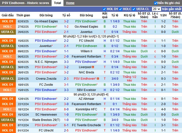Click result H on Willem II row
This screenshot has height=133, width=182.
pyautogui.click(x=105, y=51)
